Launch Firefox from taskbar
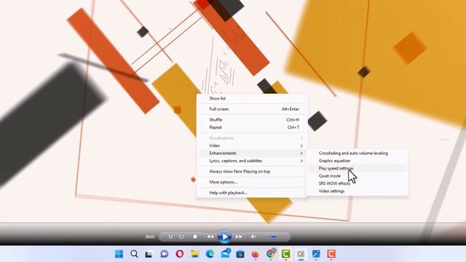Image resolution: width=466 pixels, height=262 pixels. click(256, 254)
